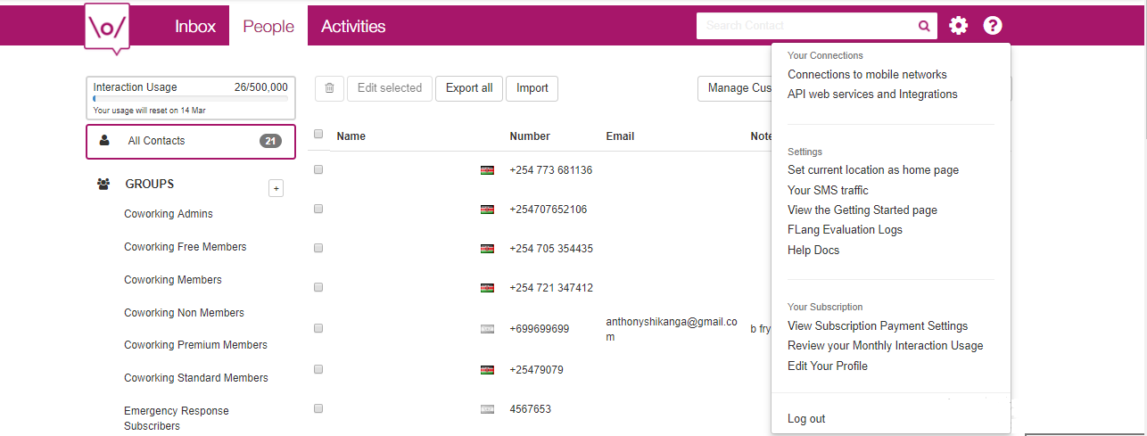
Task: Select View Subscription Payment Settings
Action: point(878,326)
